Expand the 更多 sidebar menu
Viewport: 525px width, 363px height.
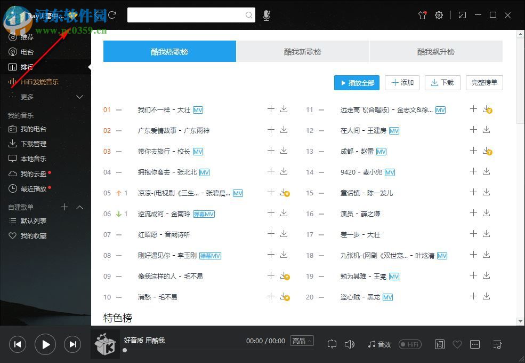click(79, 97)
